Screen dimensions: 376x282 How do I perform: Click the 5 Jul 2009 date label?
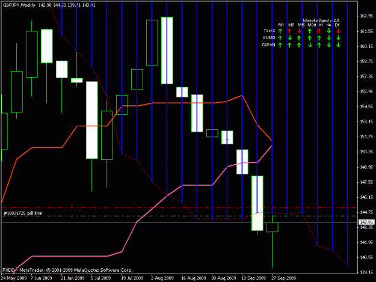tap(101, 278)
